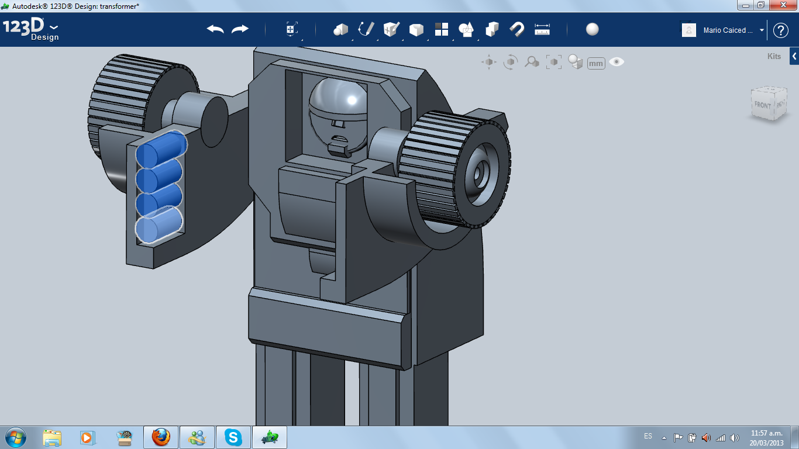Click the title 'Autodesk 123D Design: transformer*'

pos(75,6)
